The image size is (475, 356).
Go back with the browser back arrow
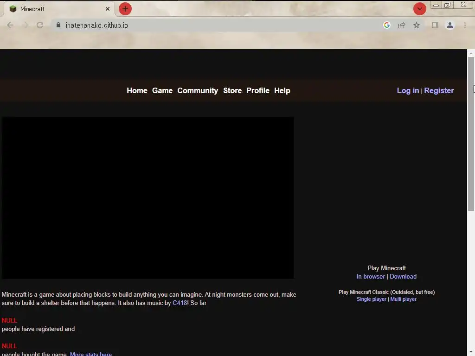(x=10, y=25)
